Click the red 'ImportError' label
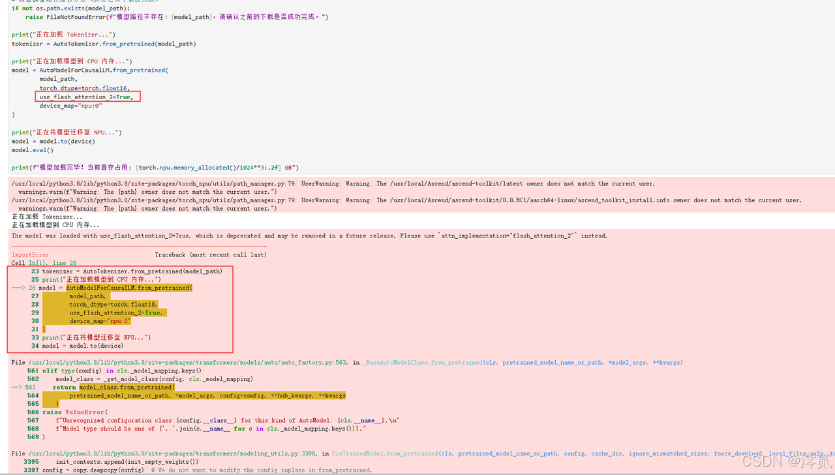835x475 pixels. coord(30,254)
